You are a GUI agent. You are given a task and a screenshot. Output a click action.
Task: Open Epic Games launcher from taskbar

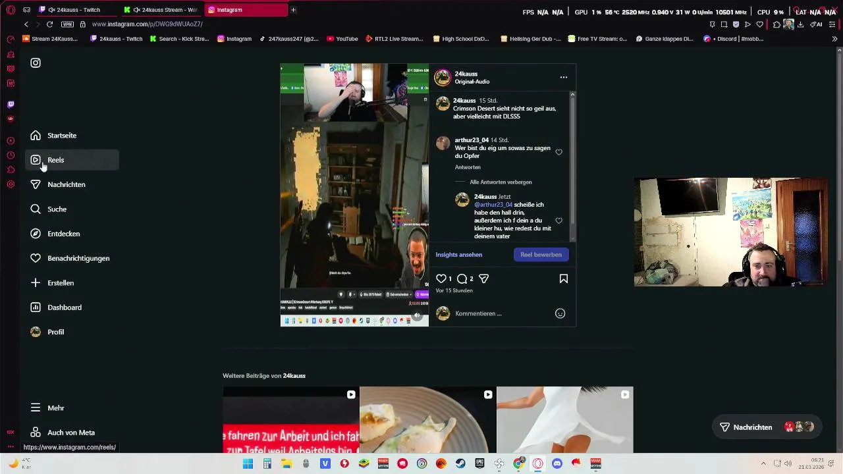tap(479, 464)
